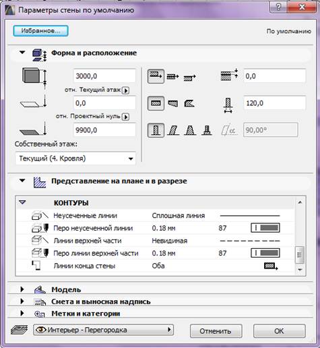Collapse the Представление на плане и в разрезе panel
The image size is (320, 348).
(x=22, y=181)
